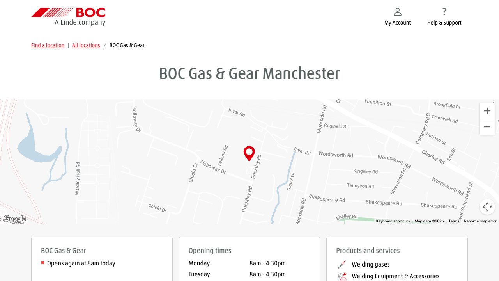Click the My Account person icon
This screenshot has height=281, width=499.
(398, 12)
